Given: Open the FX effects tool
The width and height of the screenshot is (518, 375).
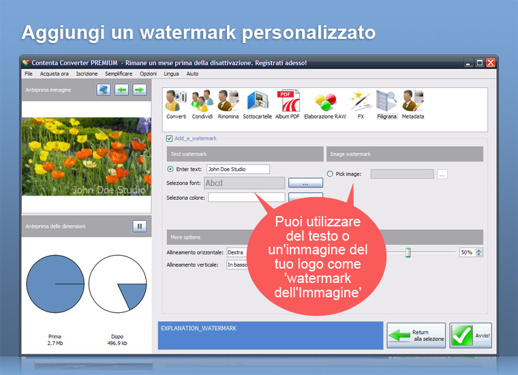Looking at the screenshot, I should [361, 104].
